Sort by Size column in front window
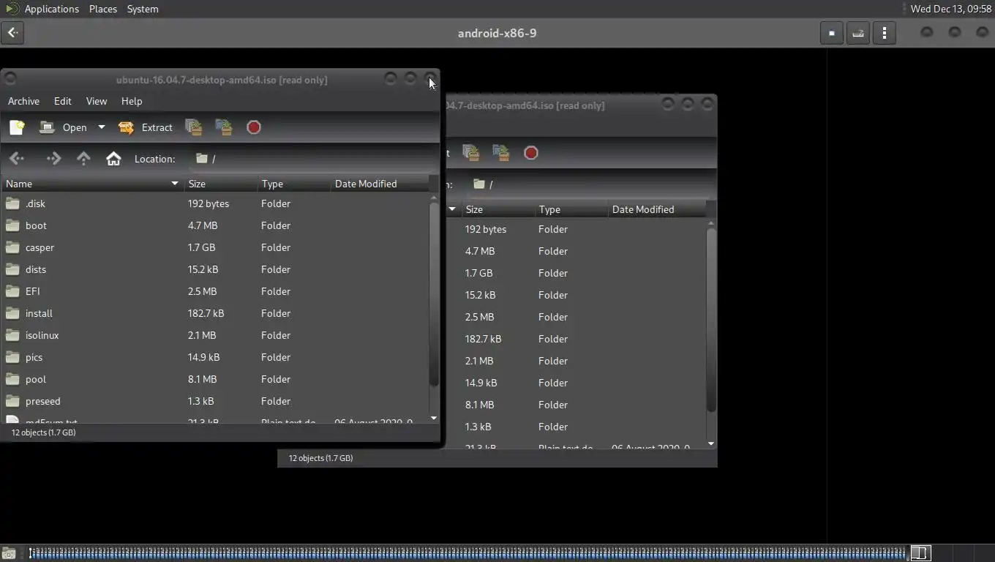The width and height of the screenshot is (995, 562). click(220, 184)
